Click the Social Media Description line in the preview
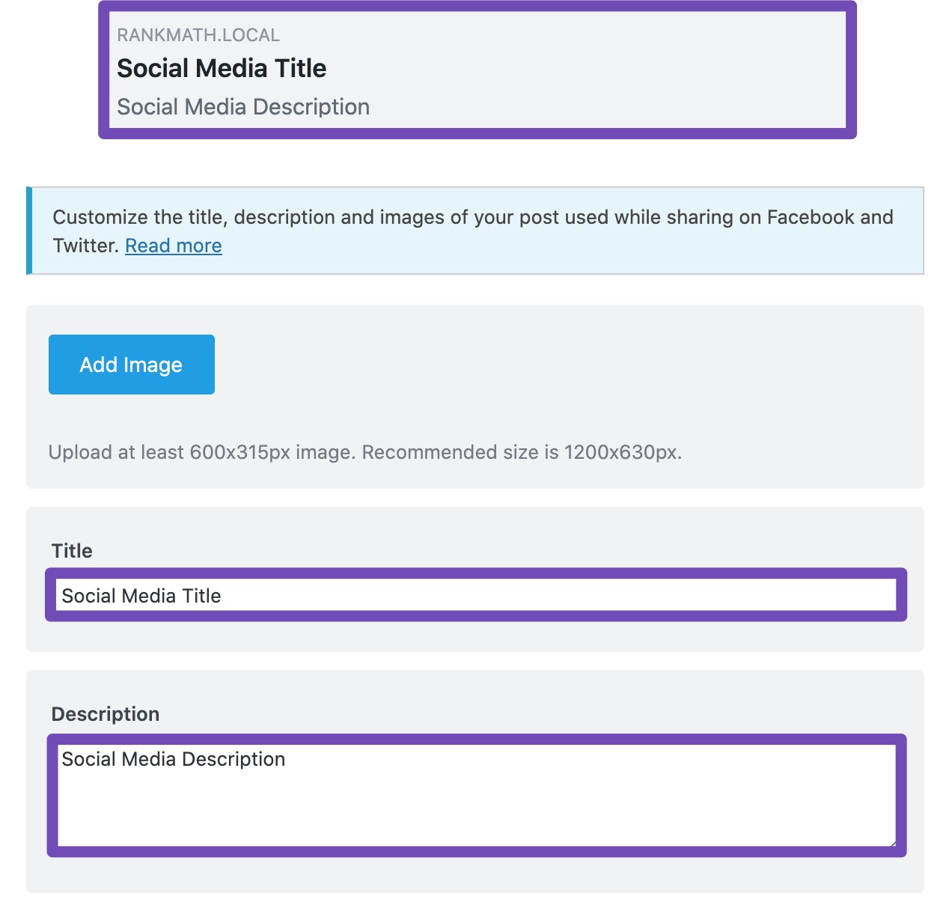The width and height of the screenshot is (952, 902). [x=242, y=106]
